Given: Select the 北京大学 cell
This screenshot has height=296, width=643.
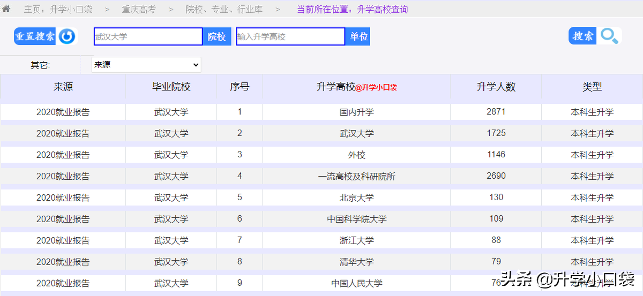Looking at the screenshot, I should coord(357,198).
